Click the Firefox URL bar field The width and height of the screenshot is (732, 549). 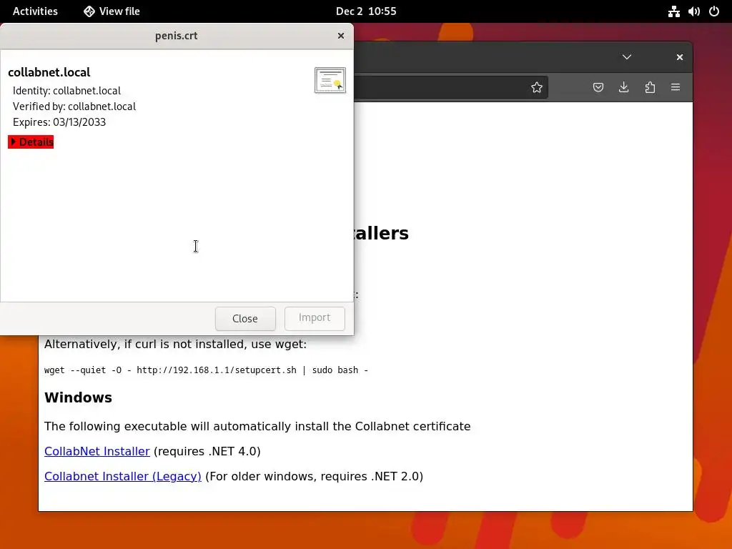tap(451, 87)
